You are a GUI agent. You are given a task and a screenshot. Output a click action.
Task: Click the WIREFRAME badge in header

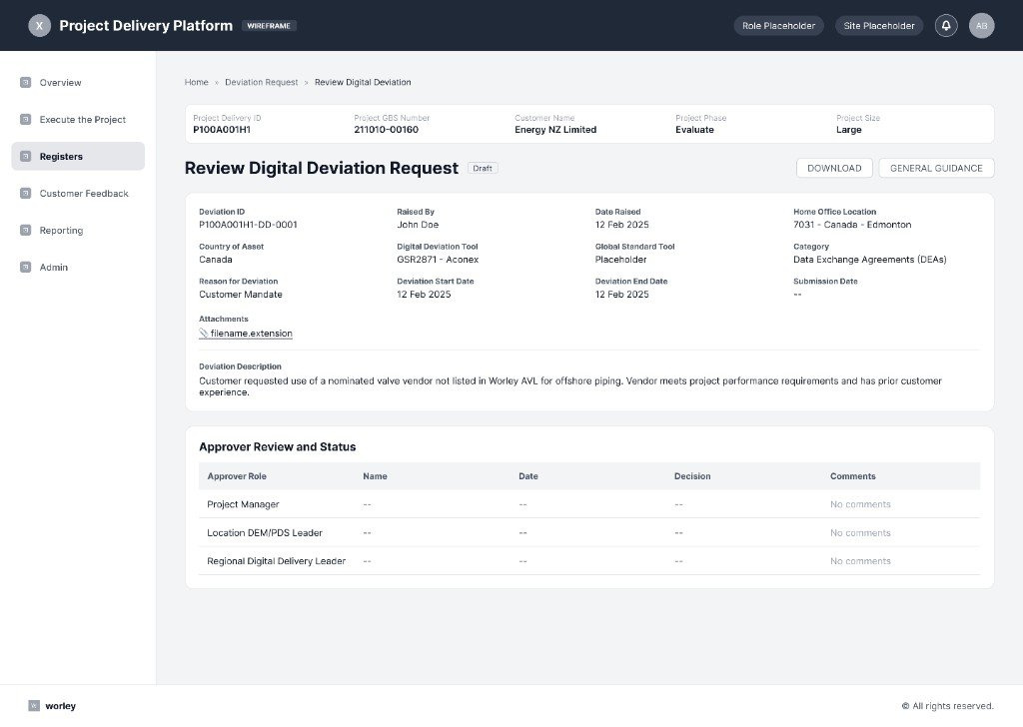click(269, 25)
